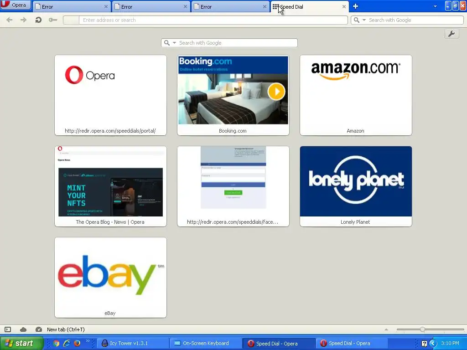The width and height of the screenshot is (467, 350).
Task: Open the Opera portal speed dial
Action: pos(110,95)
